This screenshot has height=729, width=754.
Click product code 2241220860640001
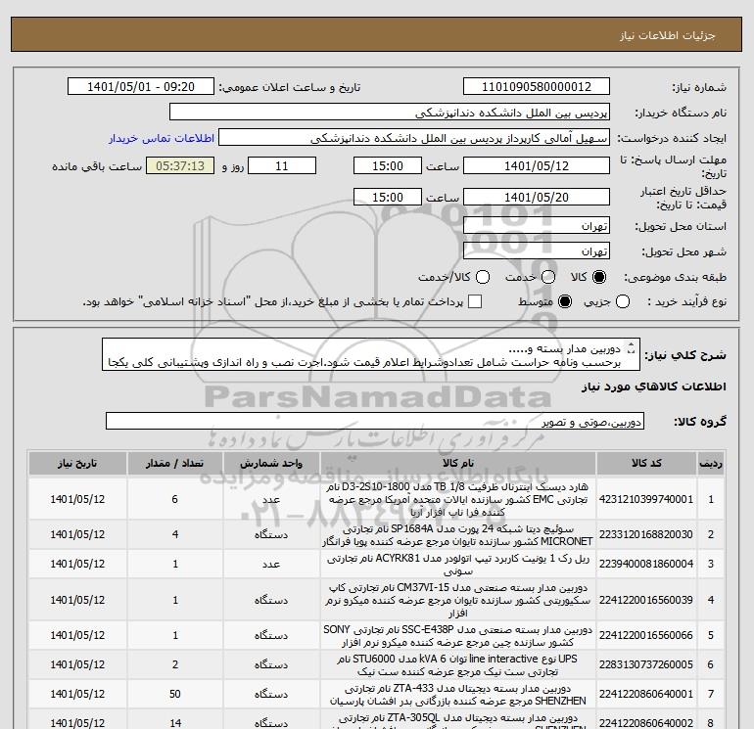[646, 694]
